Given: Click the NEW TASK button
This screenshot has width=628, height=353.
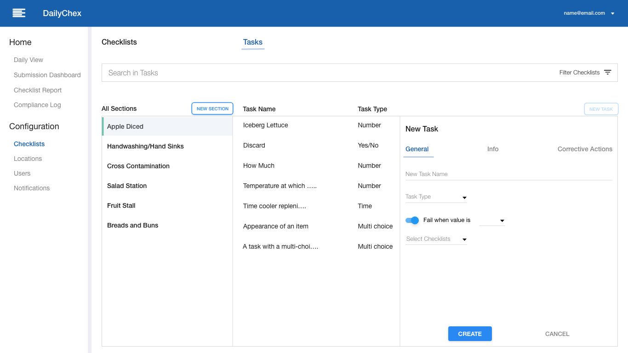Looking at the screenshot, I should click(x=601, y=109).
